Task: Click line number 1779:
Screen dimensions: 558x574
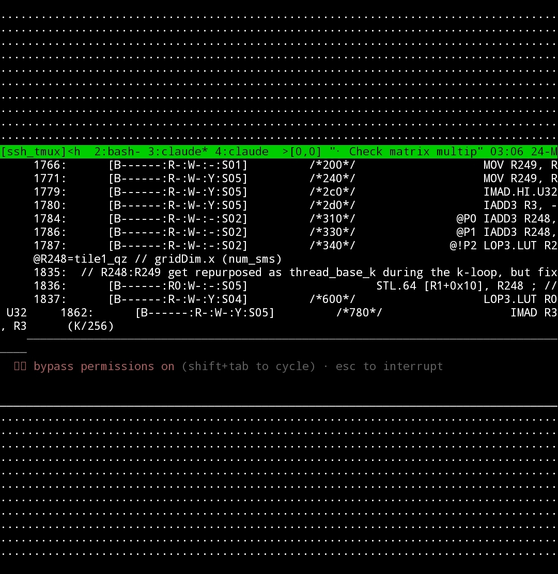Action: pos(50,192)
